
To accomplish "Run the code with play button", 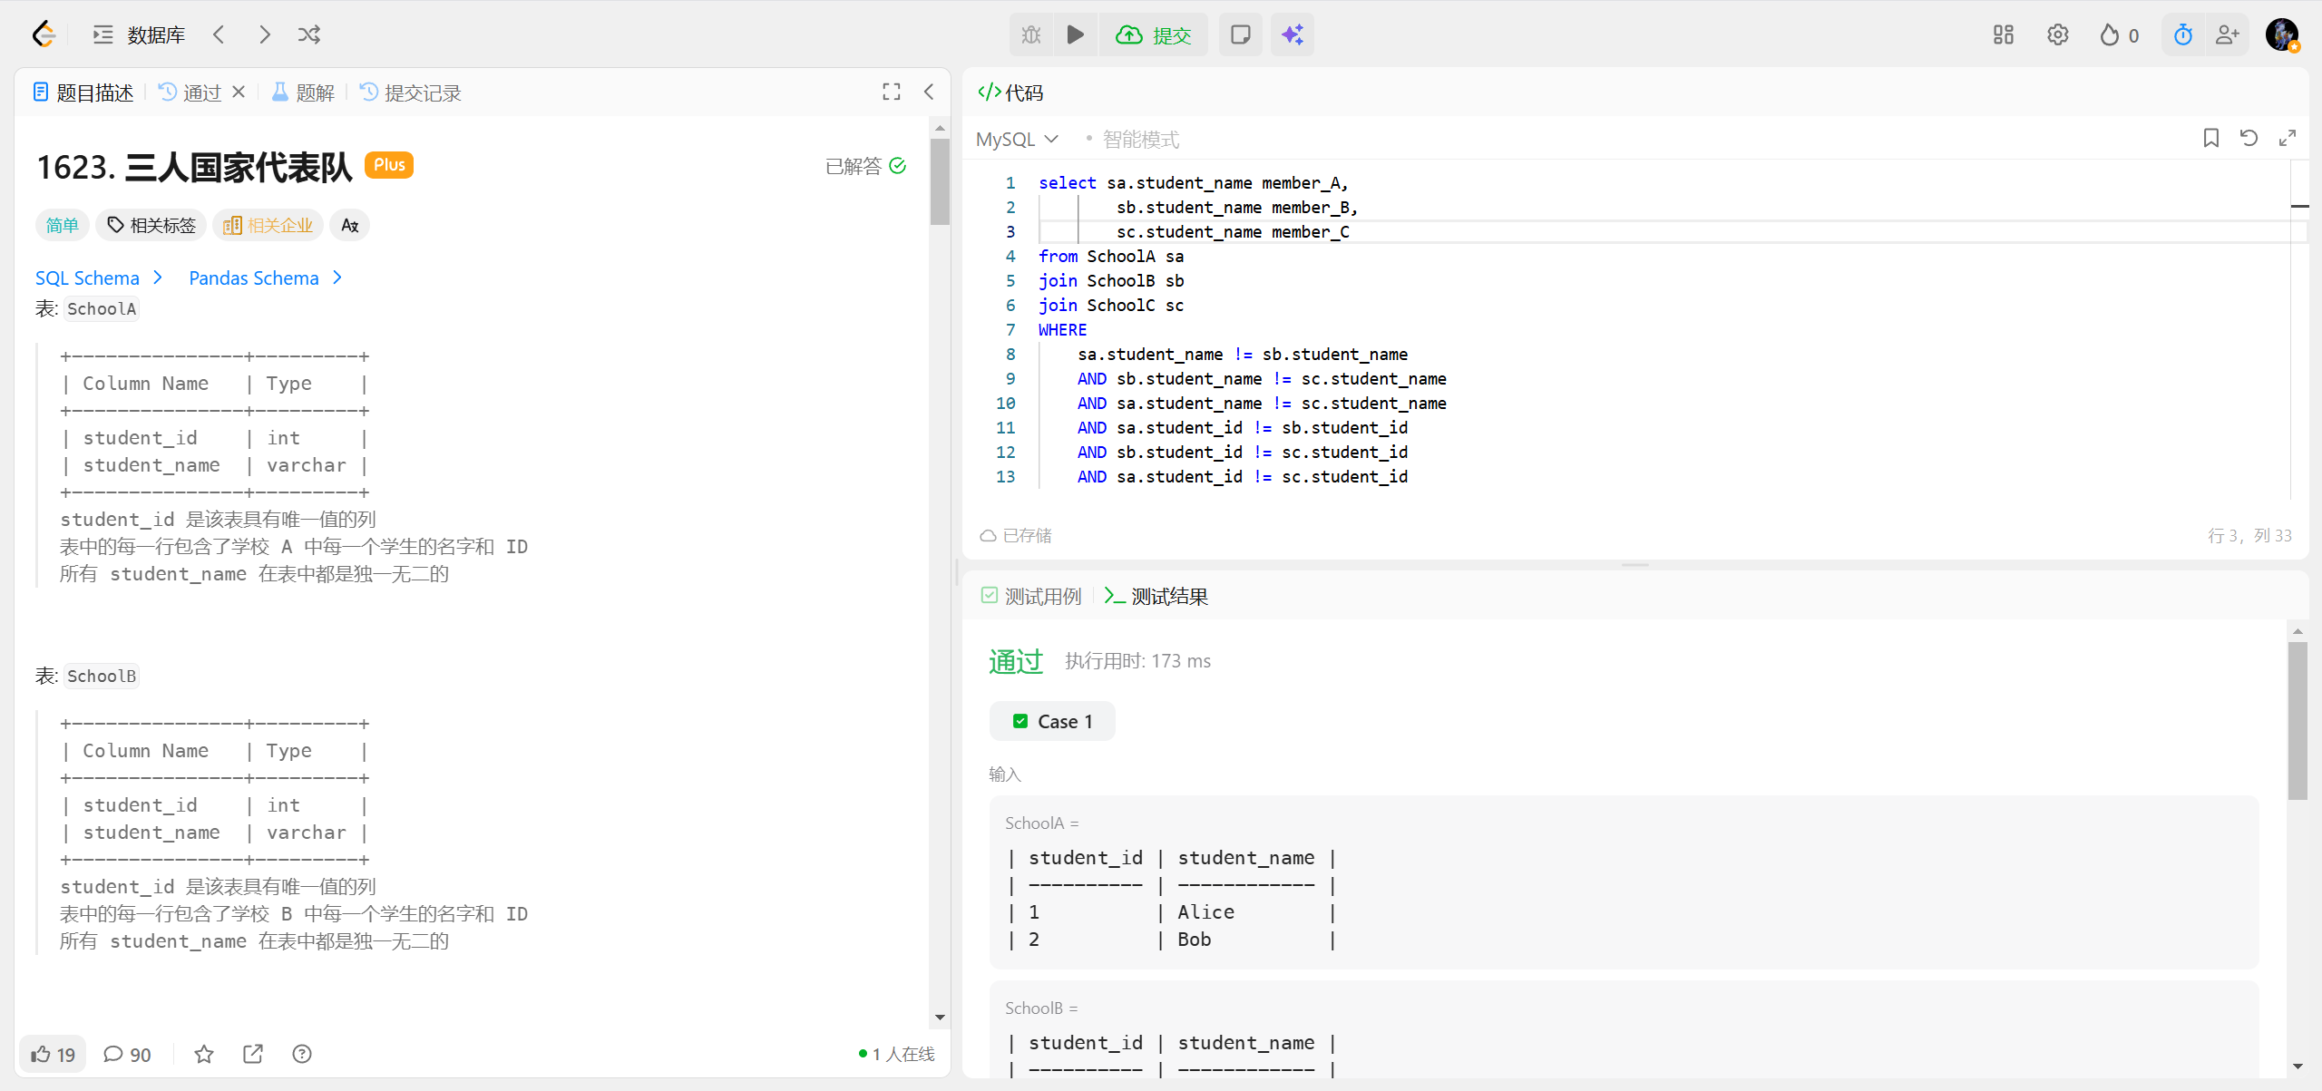I will point(1076,35).
